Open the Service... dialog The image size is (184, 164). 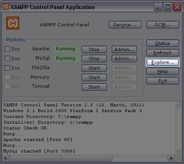pyautogui.click(x=125, y=25)
